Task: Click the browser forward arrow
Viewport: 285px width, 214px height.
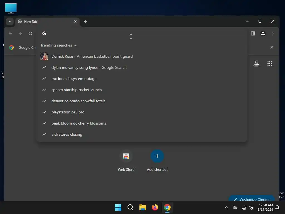Action: click(x=20, y=33)
